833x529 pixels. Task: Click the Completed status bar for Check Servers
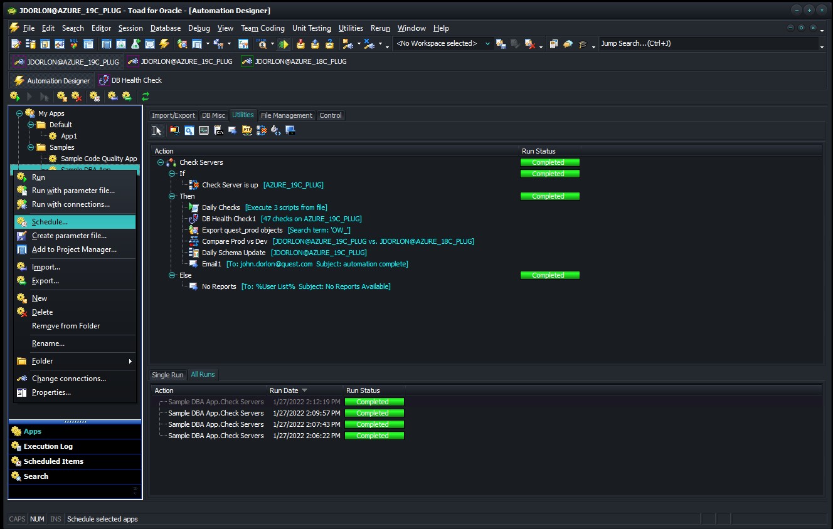[x=549, y=162]
